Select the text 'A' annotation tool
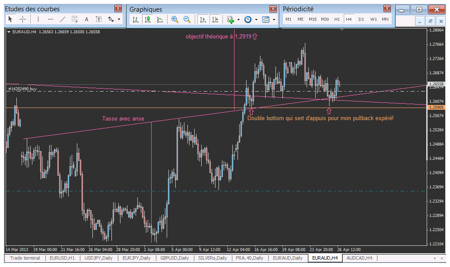Screen dimensions: 450x267 86,19
